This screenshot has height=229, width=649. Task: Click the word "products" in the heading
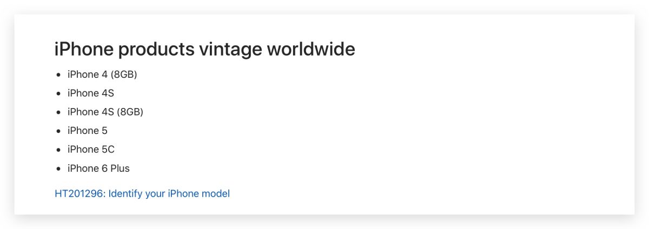[156, 50]
